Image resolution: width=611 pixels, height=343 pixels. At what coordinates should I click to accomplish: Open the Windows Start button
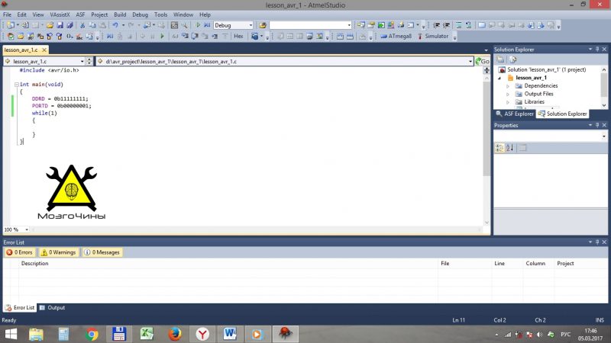pyautogui.click(x=11, y=334)
